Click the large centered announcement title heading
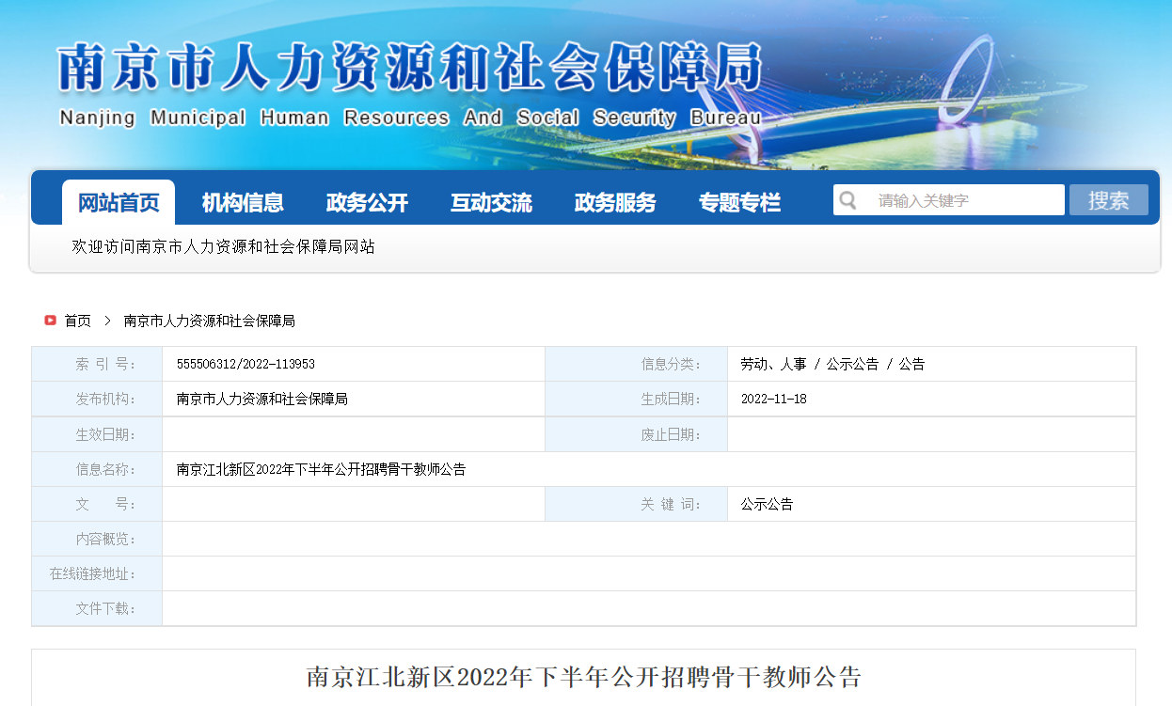Image resolution: width=1172 pixels, height=706 pixels. [583, 677]
